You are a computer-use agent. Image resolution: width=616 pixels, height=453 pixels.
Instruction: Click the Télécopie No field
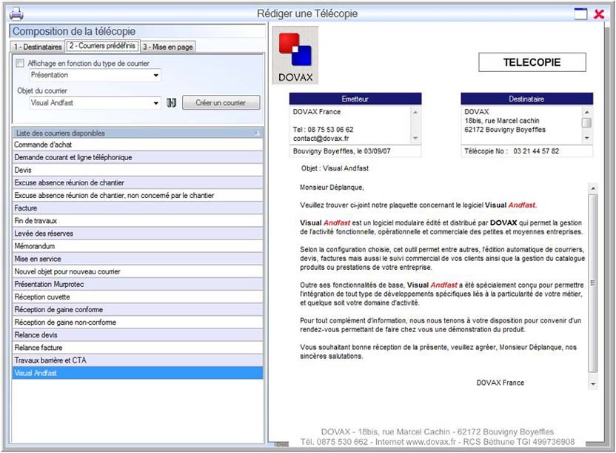(527, 151)
